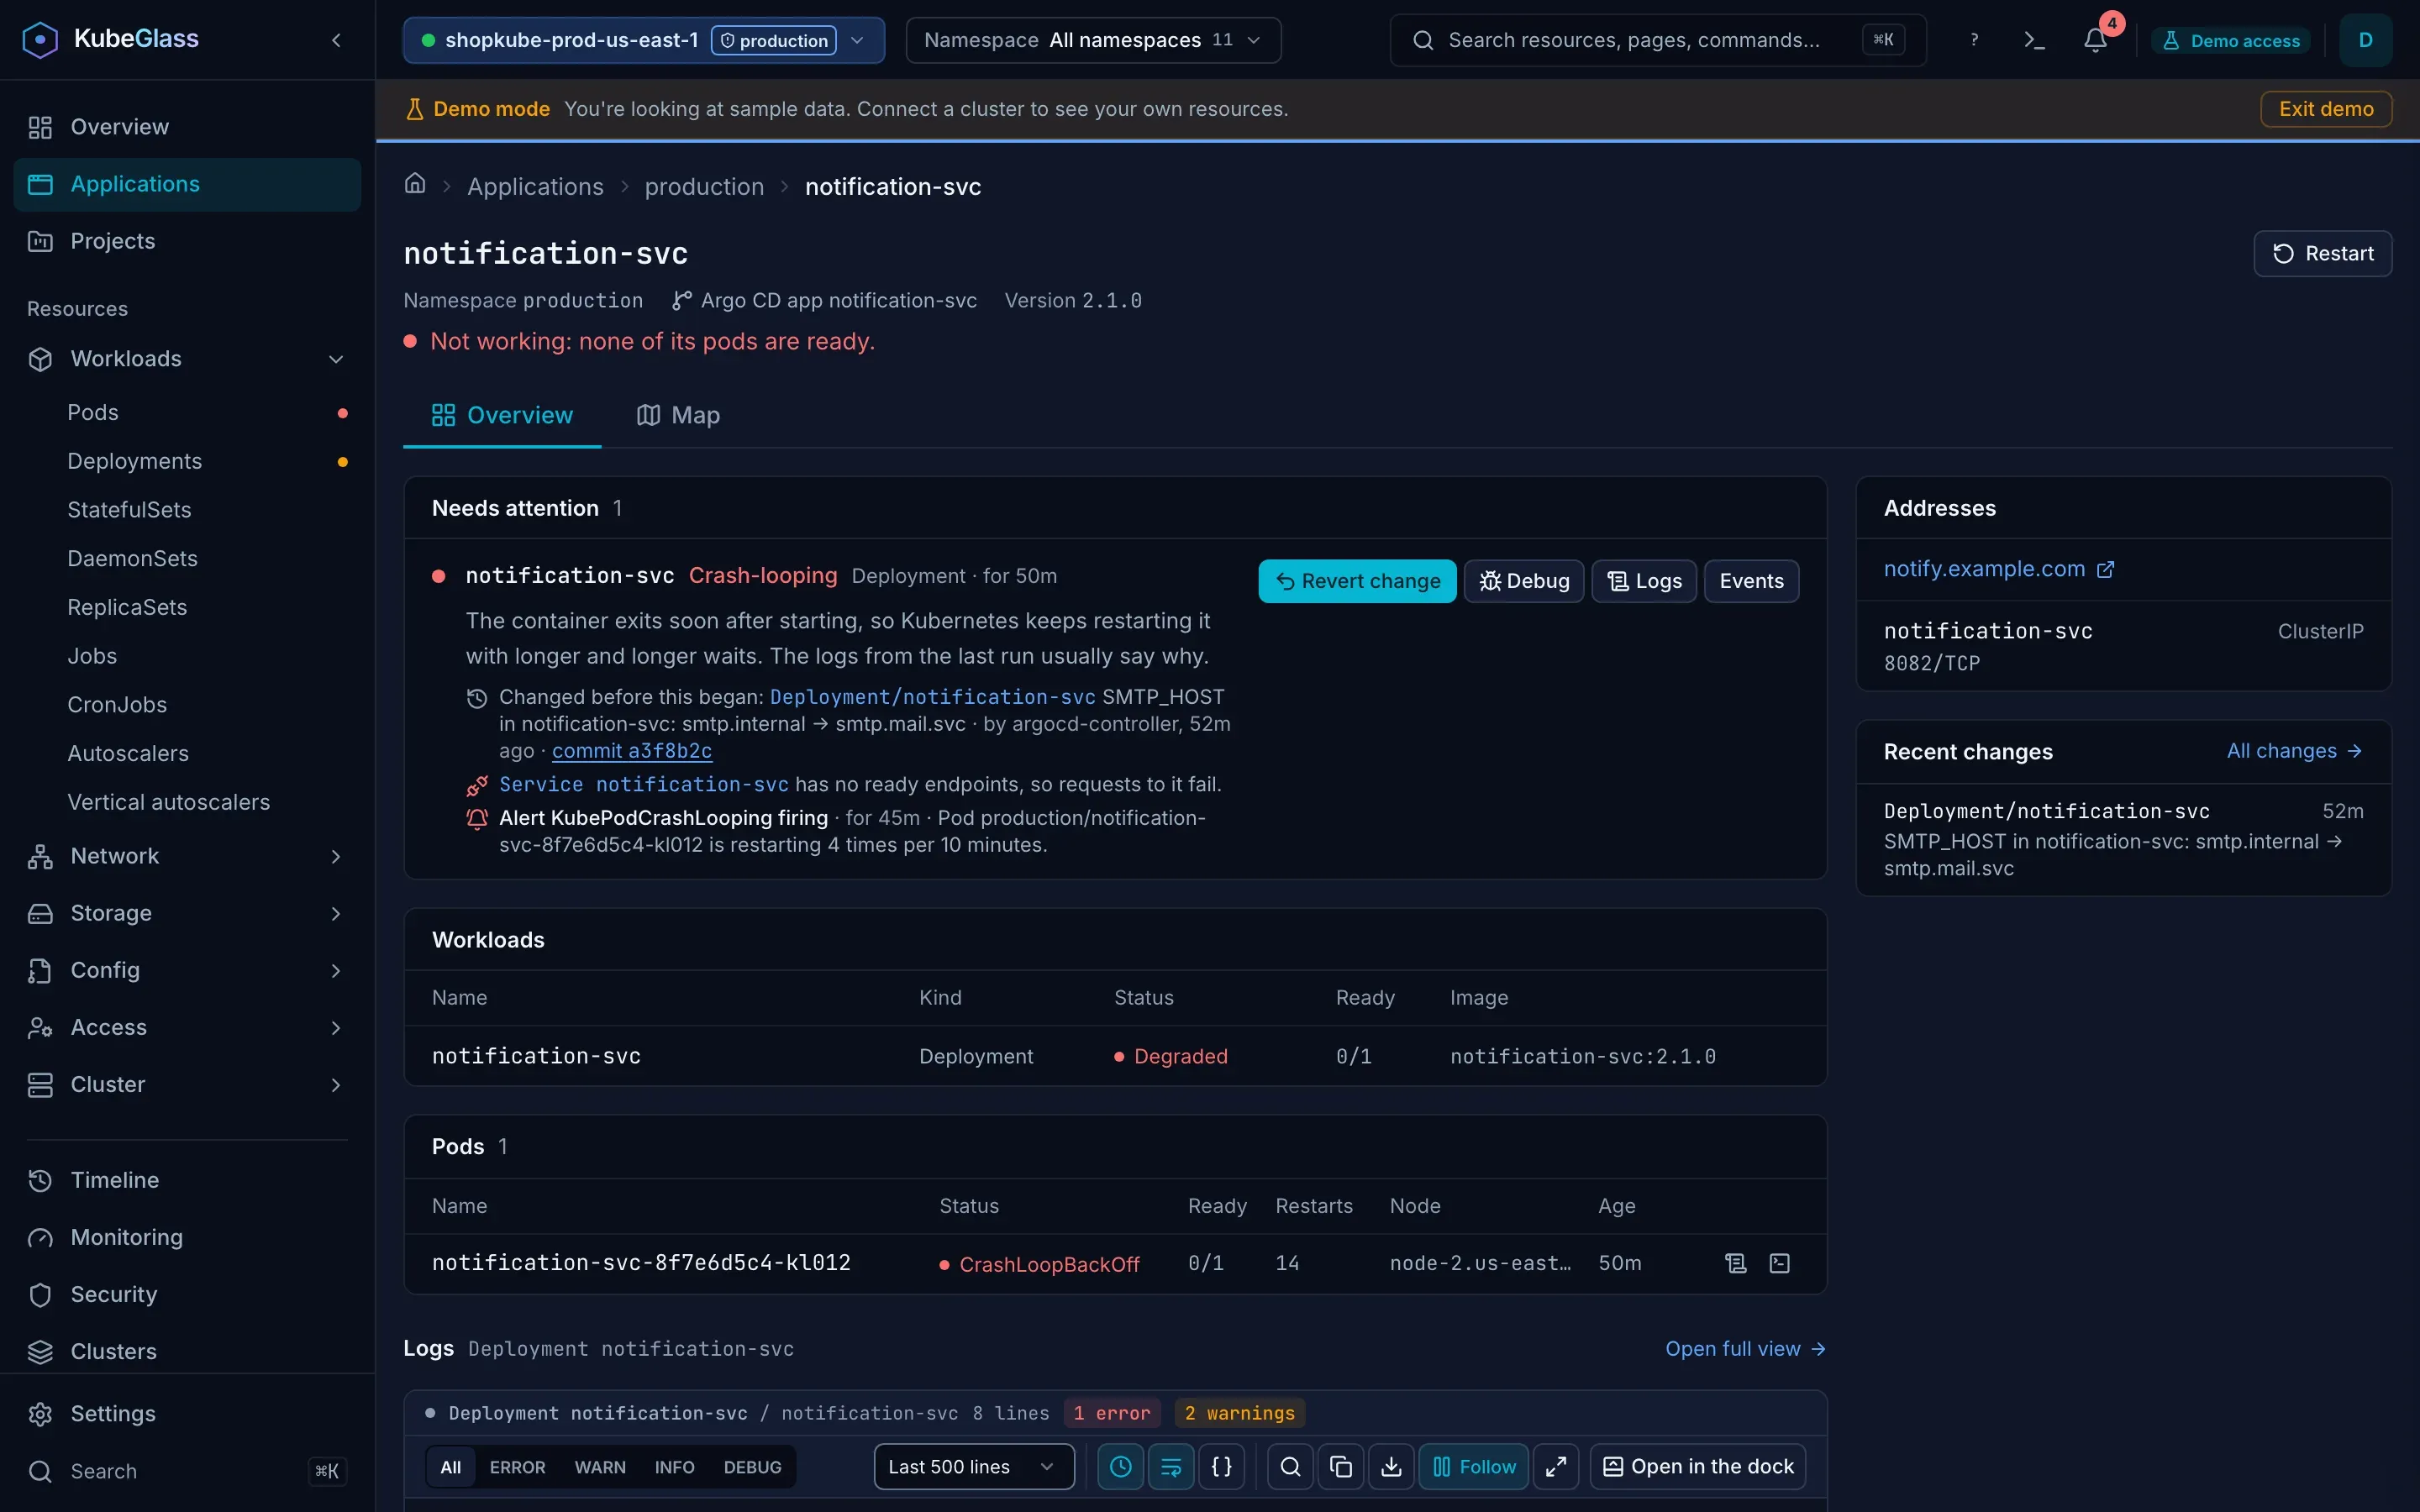The image size is (2420, 1512).
Task: Collapse the KubeGlass sidebar
Action: coord(336,40)
